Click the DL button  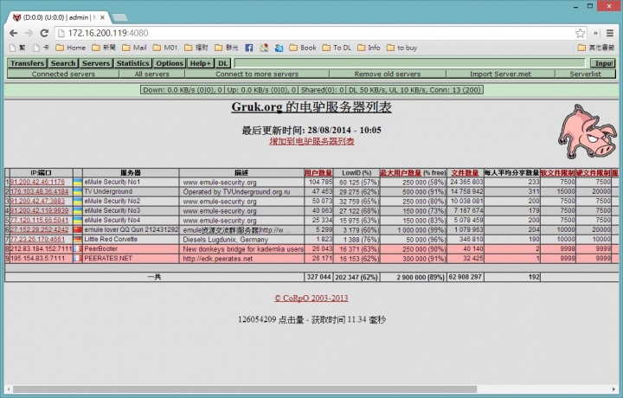click(x=223, y=63)
